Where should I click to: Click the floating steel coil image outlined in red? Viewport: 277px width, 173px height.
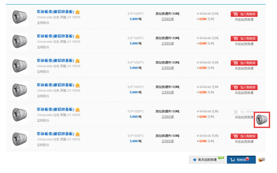262,120
